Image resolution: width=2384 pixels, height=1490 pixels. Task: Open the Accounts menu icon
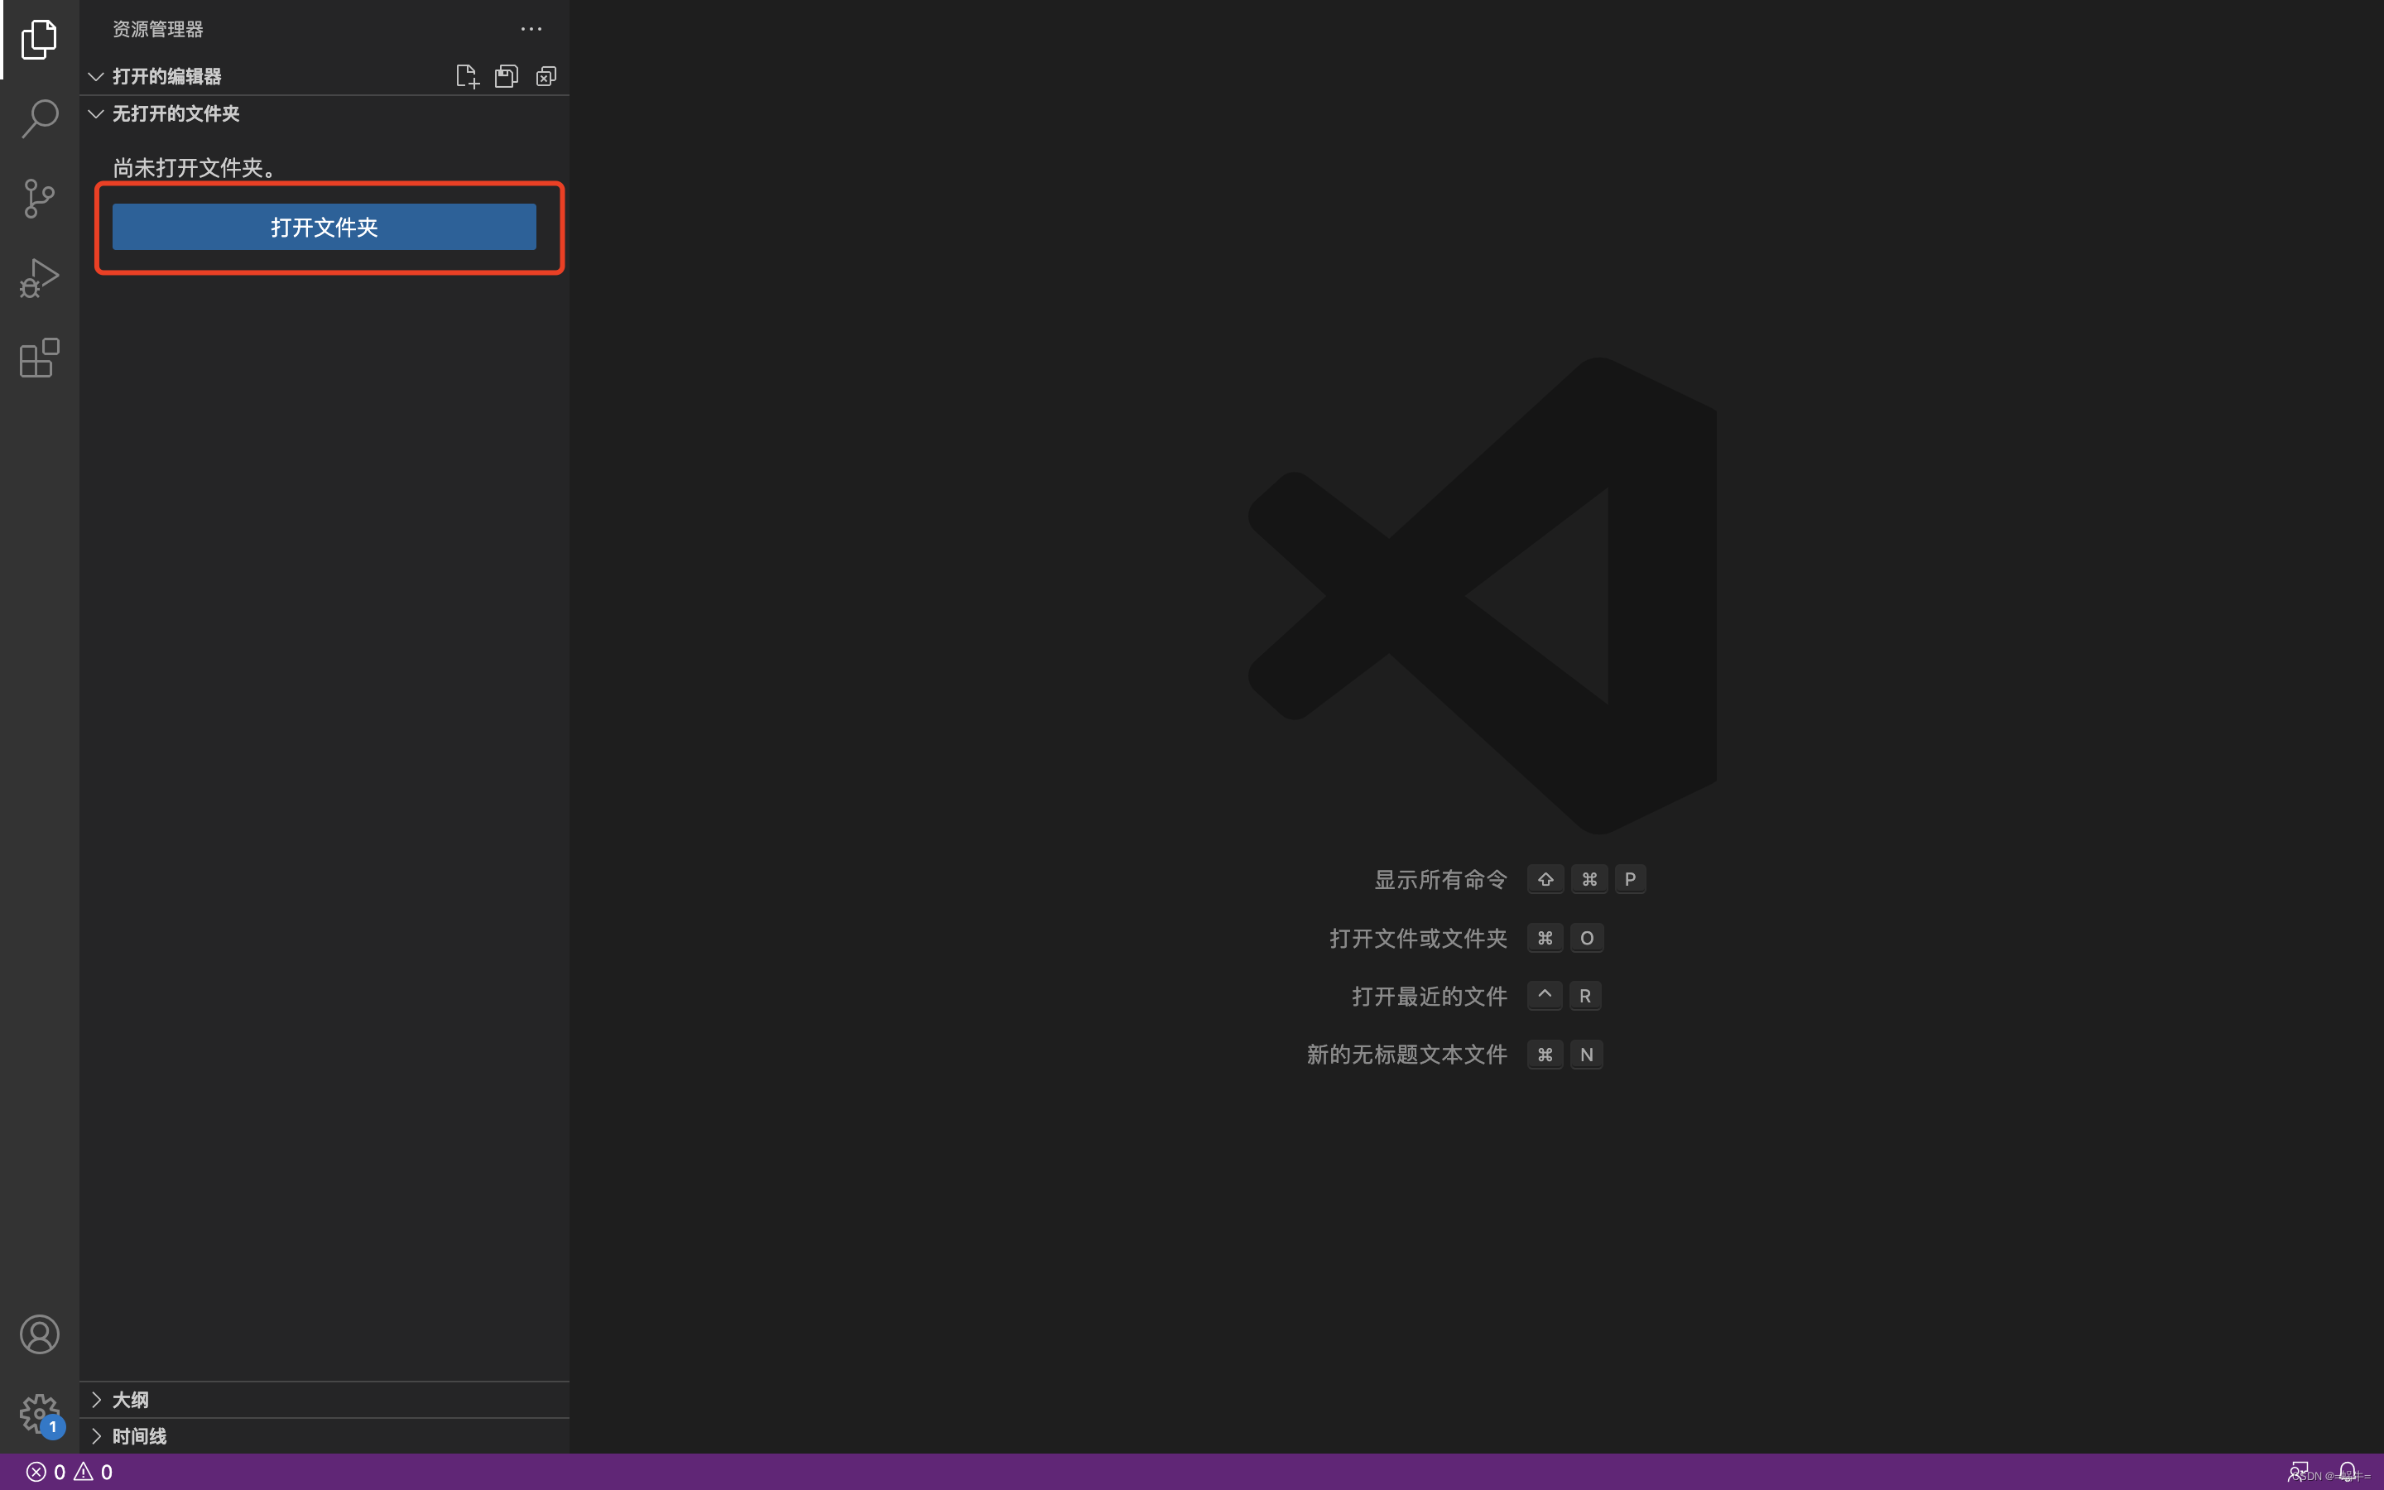40,1334
